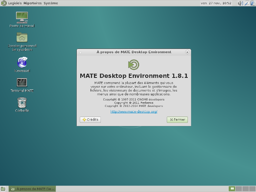Select the Terminal MATE desktop icon

click(x=22, y=85)
